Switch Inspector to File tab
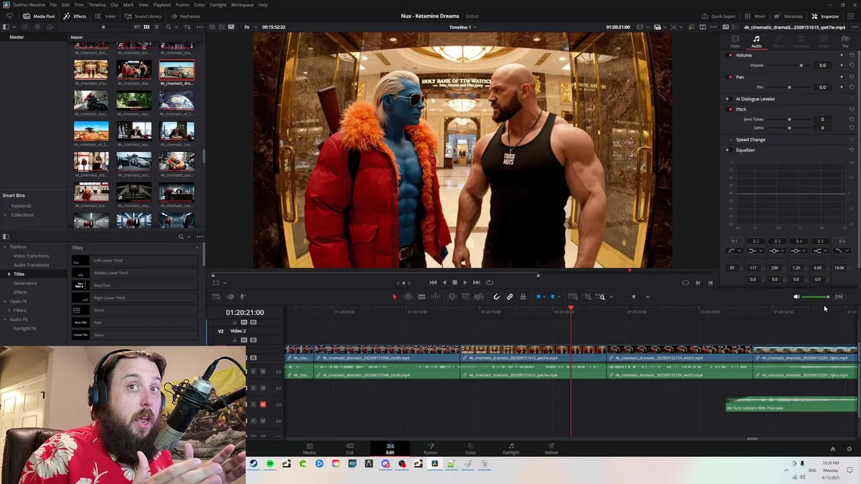 click(x=846, y=42)
